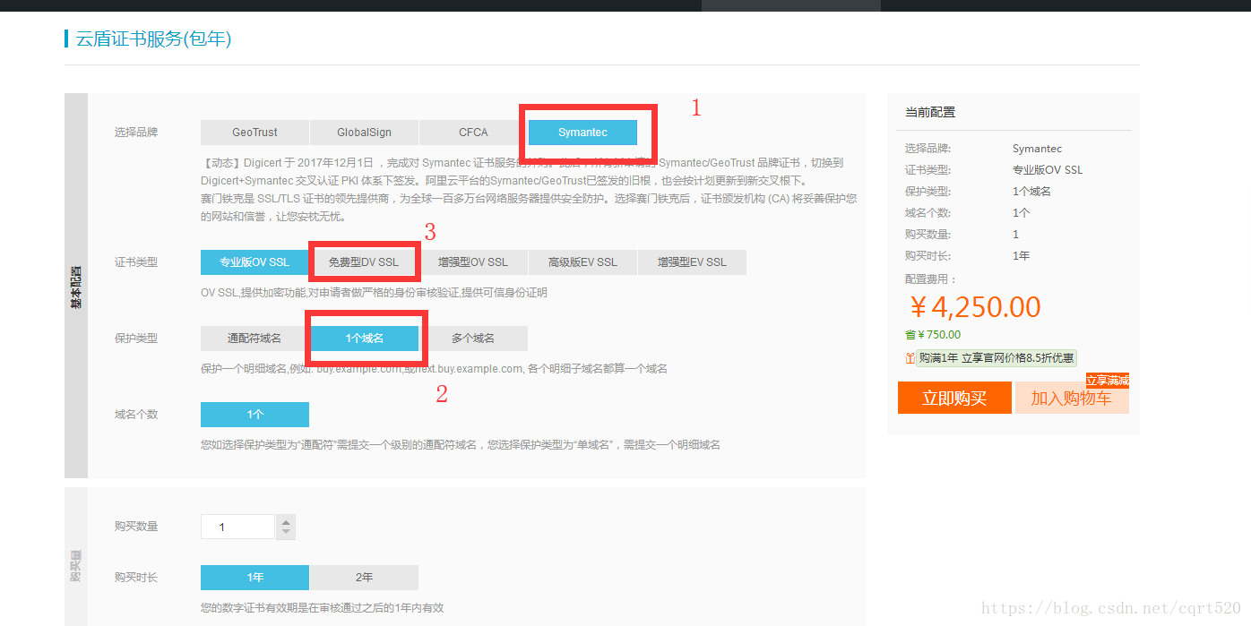Click the 购买数量 field label on the form

(x=136, y=527)
